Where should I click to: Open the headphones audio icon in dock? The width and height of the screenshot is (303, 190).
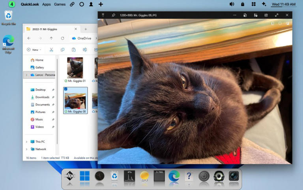(219, 176)
